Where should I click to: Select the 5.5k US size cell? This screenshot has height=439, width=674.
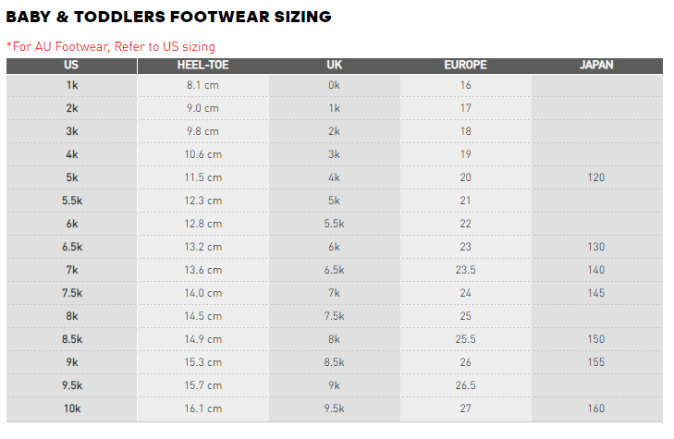pos(71,201)
